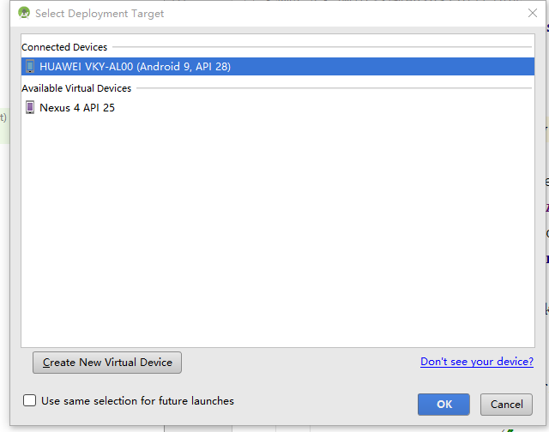The image size is (549, 432).
Task: Enable 'Use same selection for future launches' checkbox
Action: pos(30,400)
